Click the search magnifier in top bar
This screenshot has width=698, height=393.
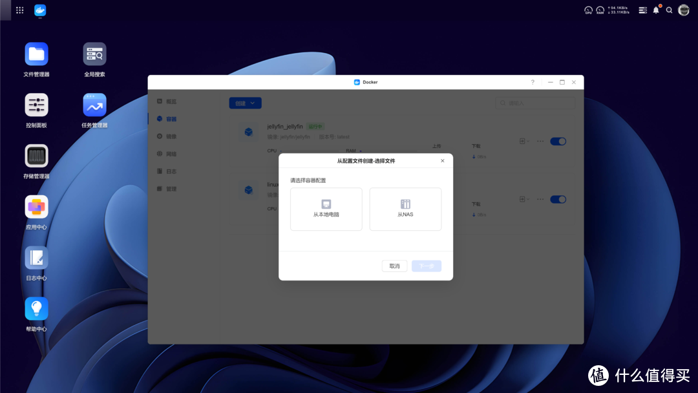point(669,10)
